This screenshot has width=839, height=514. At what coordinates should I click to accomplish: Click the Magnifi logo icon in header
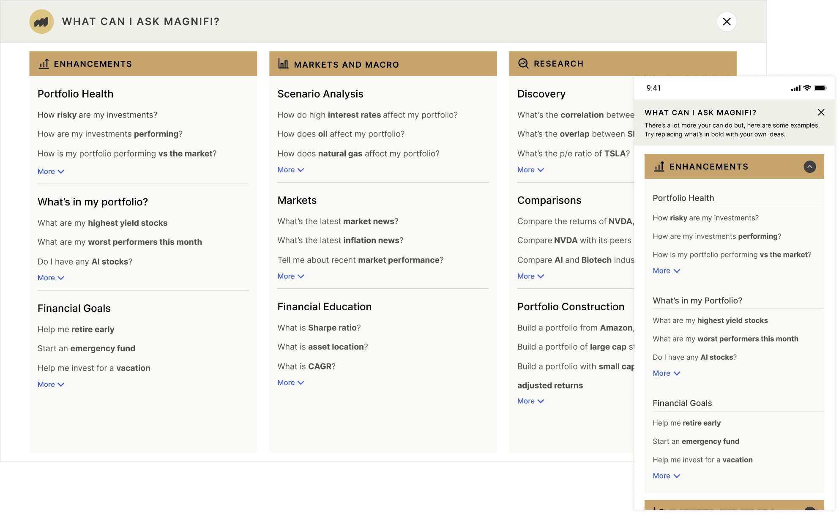click(41, 22)
